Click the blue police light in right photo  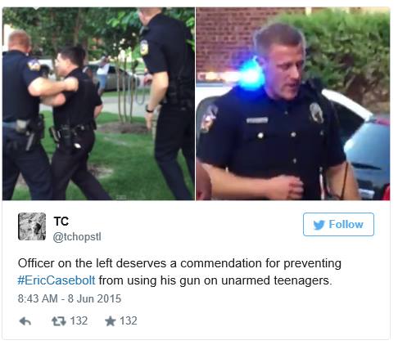[x=250, y=74]
